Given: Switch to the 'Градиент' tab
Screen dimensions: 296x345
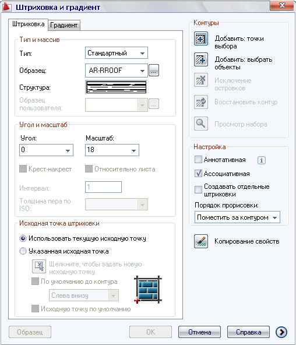Looking at the screenshot, I should (64, 25).
